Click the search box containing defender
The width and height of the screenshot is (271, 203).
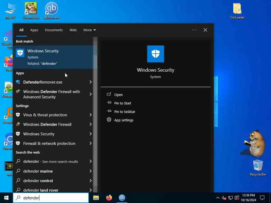click(51, 198)
